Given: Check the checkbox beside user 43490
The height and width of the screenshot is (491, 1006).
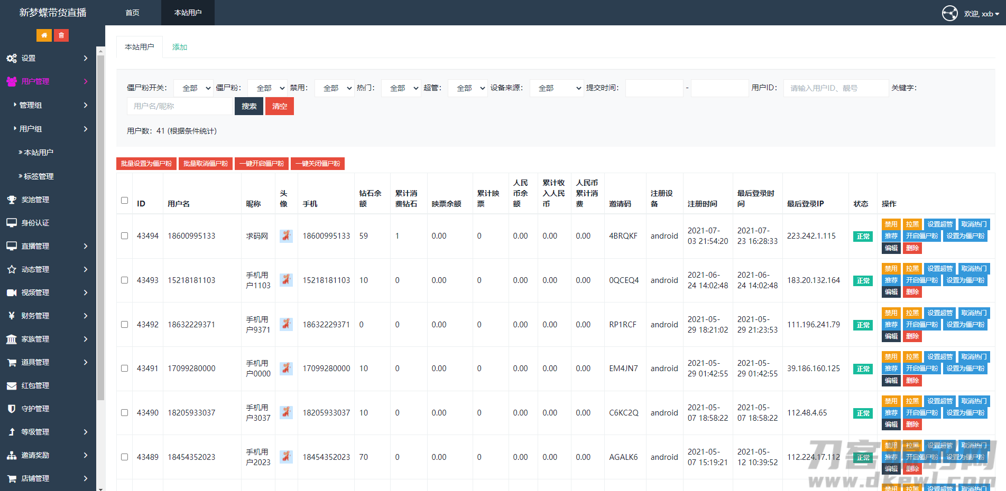Looking at the screenshot, I should (124, 413).
